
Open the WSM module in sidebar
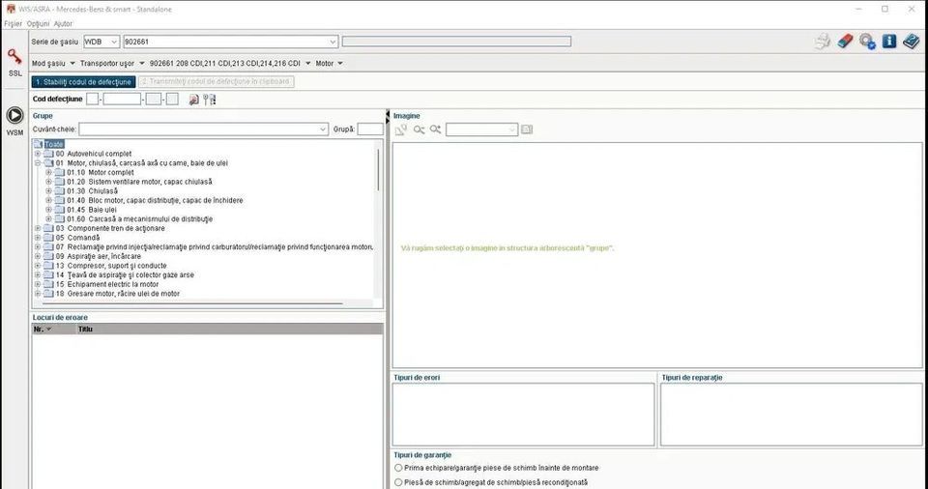14,121
